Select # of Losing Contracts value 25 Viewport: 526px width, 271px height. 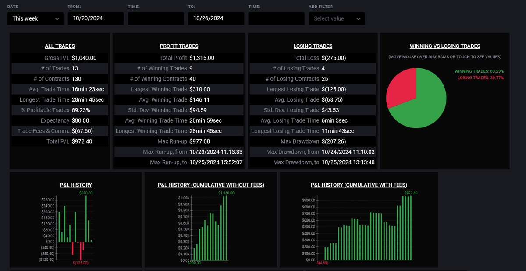[325, 79]
